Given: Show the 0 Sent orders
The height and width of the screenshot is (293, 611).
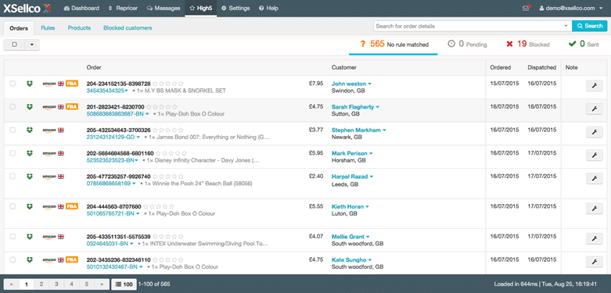Looking at the screenshot, I should tap(584, 45).
